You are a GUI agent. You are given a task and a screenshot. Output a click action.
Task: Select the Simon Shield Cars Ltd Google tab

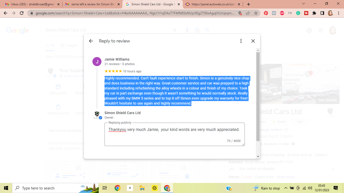(x=152, y=4)
